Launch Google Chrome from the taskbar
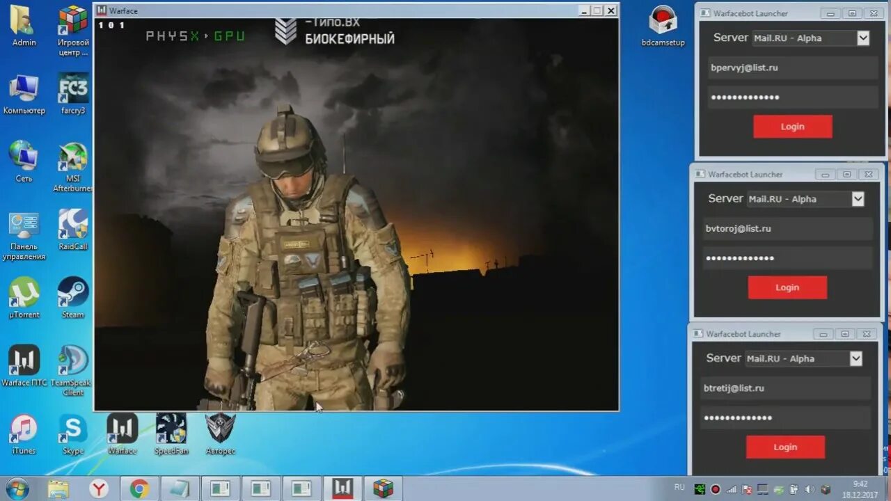The width and height of the screenshot is (891, 501). pos(139,489)
